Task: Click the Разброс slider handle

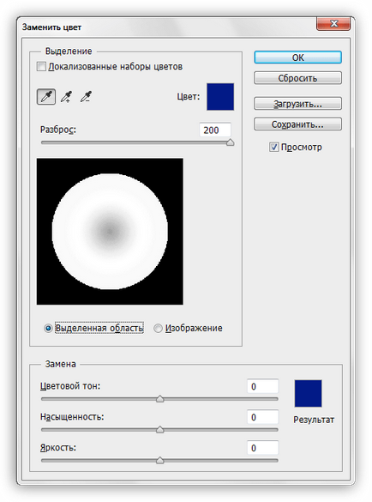Action: [230, 142]
